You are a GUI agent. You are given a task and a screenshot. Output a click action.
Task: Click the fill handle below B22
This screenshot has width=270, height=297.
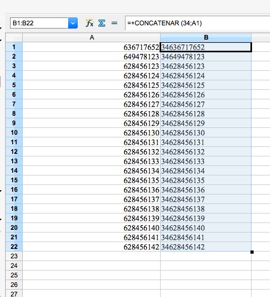pyautogui.click(x=252, y=252)
